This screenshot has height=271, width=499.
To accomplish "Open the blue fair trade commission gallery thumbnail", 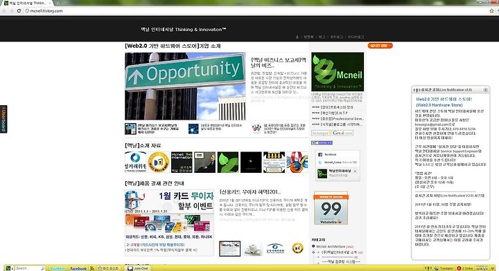I will (x=136, y=162).
